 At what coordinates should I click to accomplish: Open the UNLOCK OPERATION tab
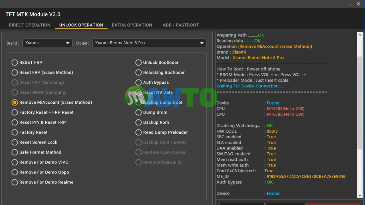pos(81,25)
